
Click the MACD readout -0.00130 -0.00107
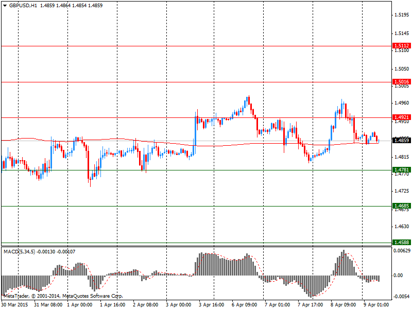pyautogui.click(x=56, y=252)
